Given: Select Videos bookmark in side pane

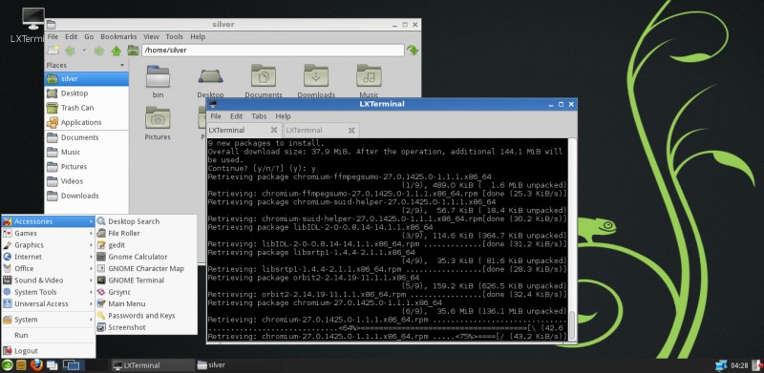Looking at the screenshot, I should pyautogui.click(x=87, y=181).
